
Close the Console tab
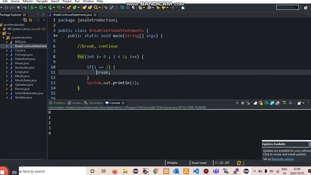(x=123, y=103)
